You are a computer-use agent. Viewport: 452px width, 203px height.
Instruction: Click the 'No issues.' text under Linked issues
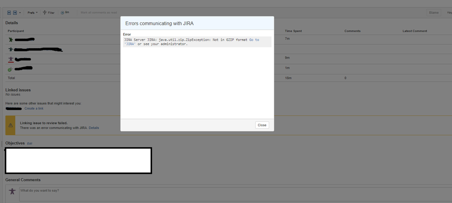13,94
